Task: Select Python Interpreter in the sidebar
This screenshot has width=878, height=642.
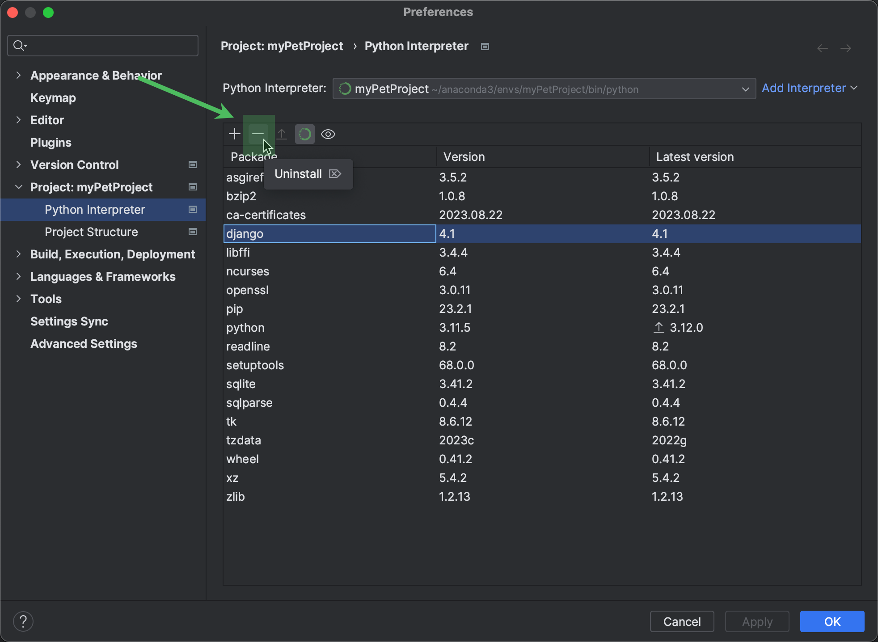Action: point(94,209)
